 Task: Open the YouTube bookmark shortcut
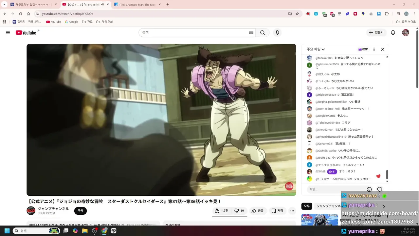(53, 22)
